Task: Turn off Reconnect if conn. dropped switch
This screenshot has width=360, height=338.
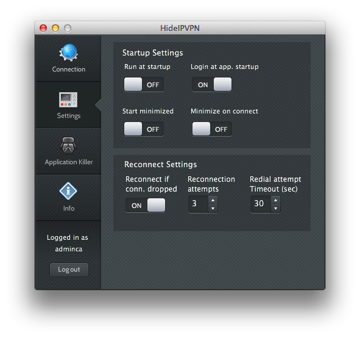Action: [x=146, y=205]
